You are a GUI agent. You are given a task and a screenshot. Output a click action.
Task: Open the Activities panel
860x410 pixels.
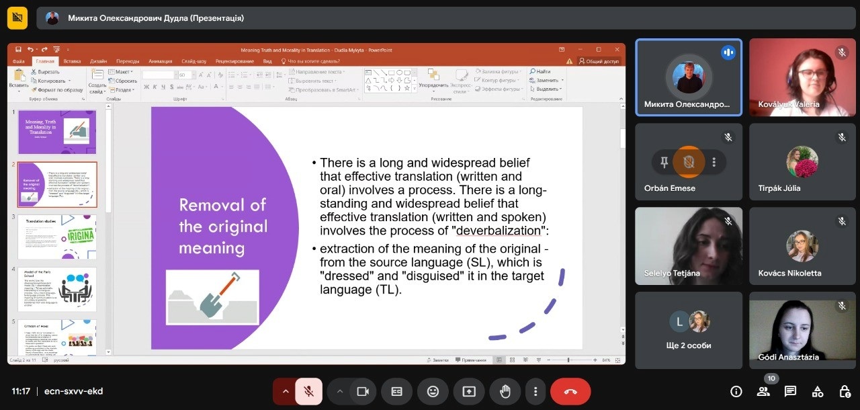coord(818,391)
